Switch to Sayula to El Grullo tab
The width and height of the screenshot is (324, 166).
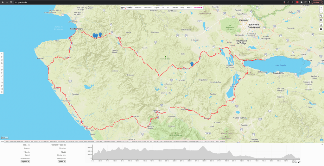pyautogui.click(x=124, y=141)
